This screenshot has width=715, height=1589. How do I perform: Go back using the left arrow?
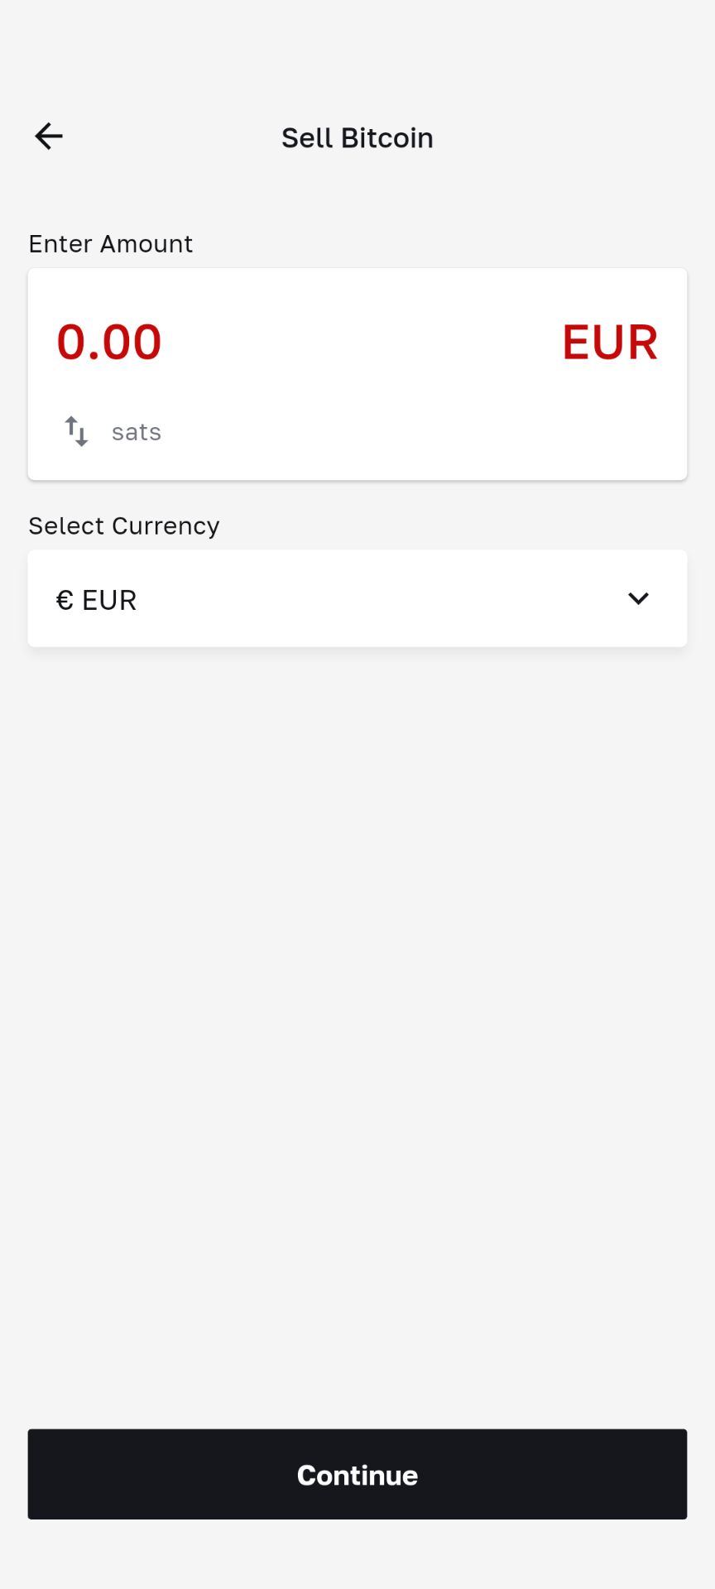click(x=49, y=137)
